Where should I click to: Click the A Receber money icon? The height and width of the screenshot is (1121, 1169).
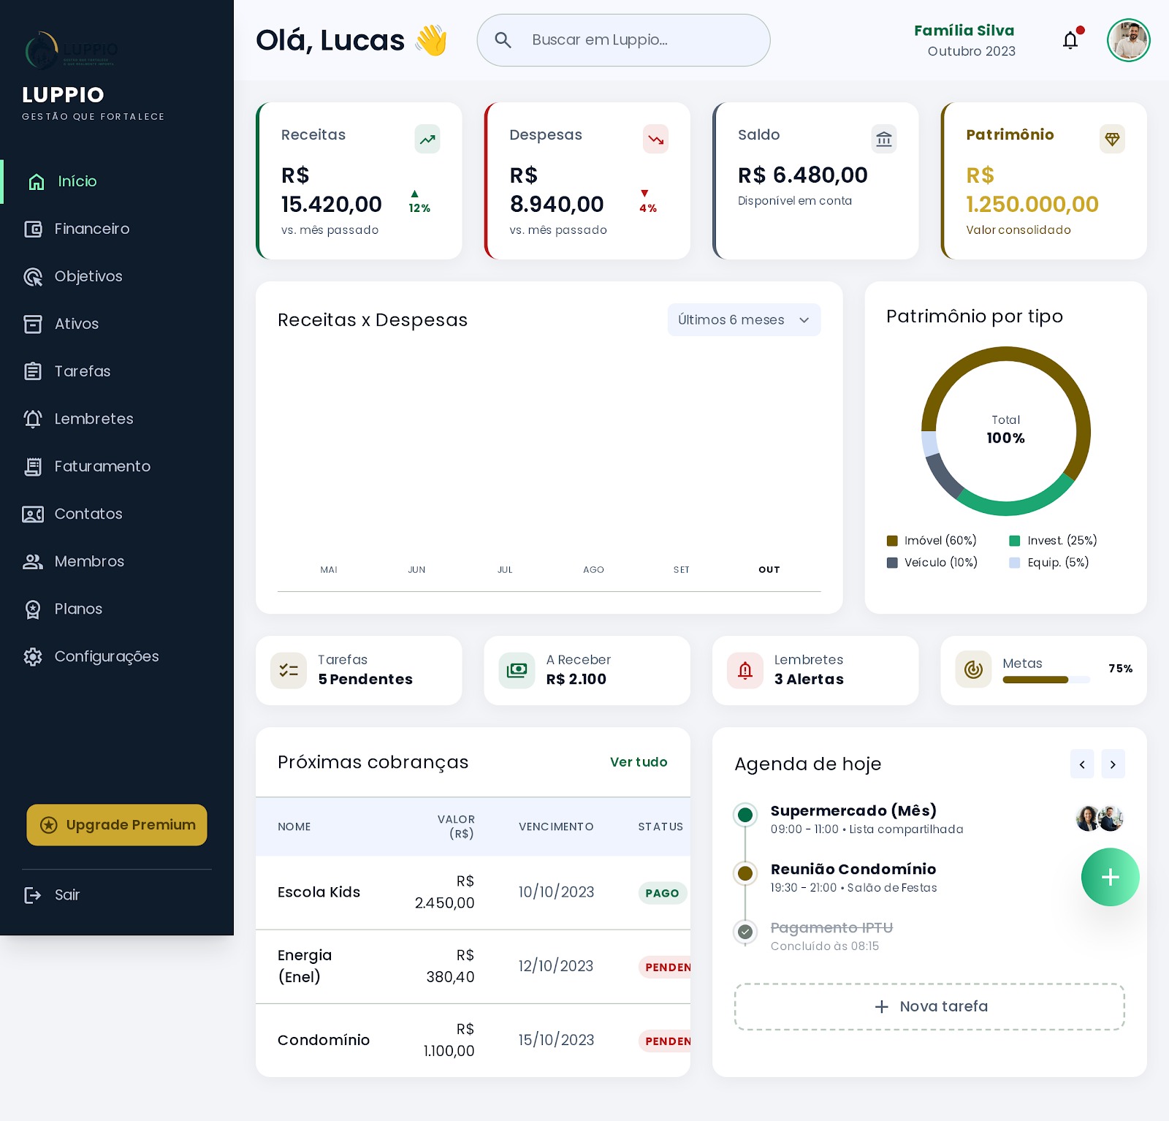(517, 670)
